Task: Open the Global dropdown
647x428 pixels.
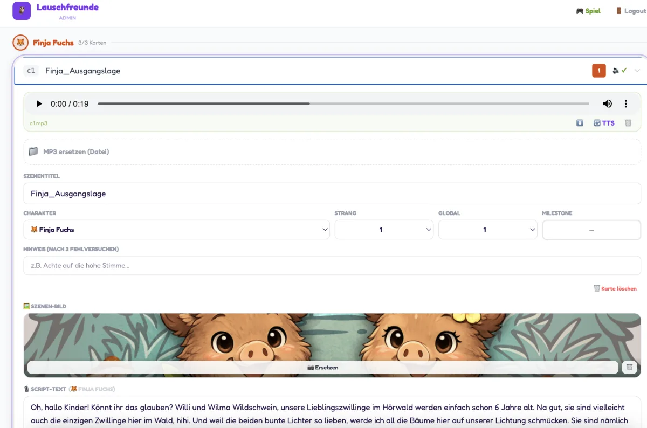Action: tap(487, 230)
